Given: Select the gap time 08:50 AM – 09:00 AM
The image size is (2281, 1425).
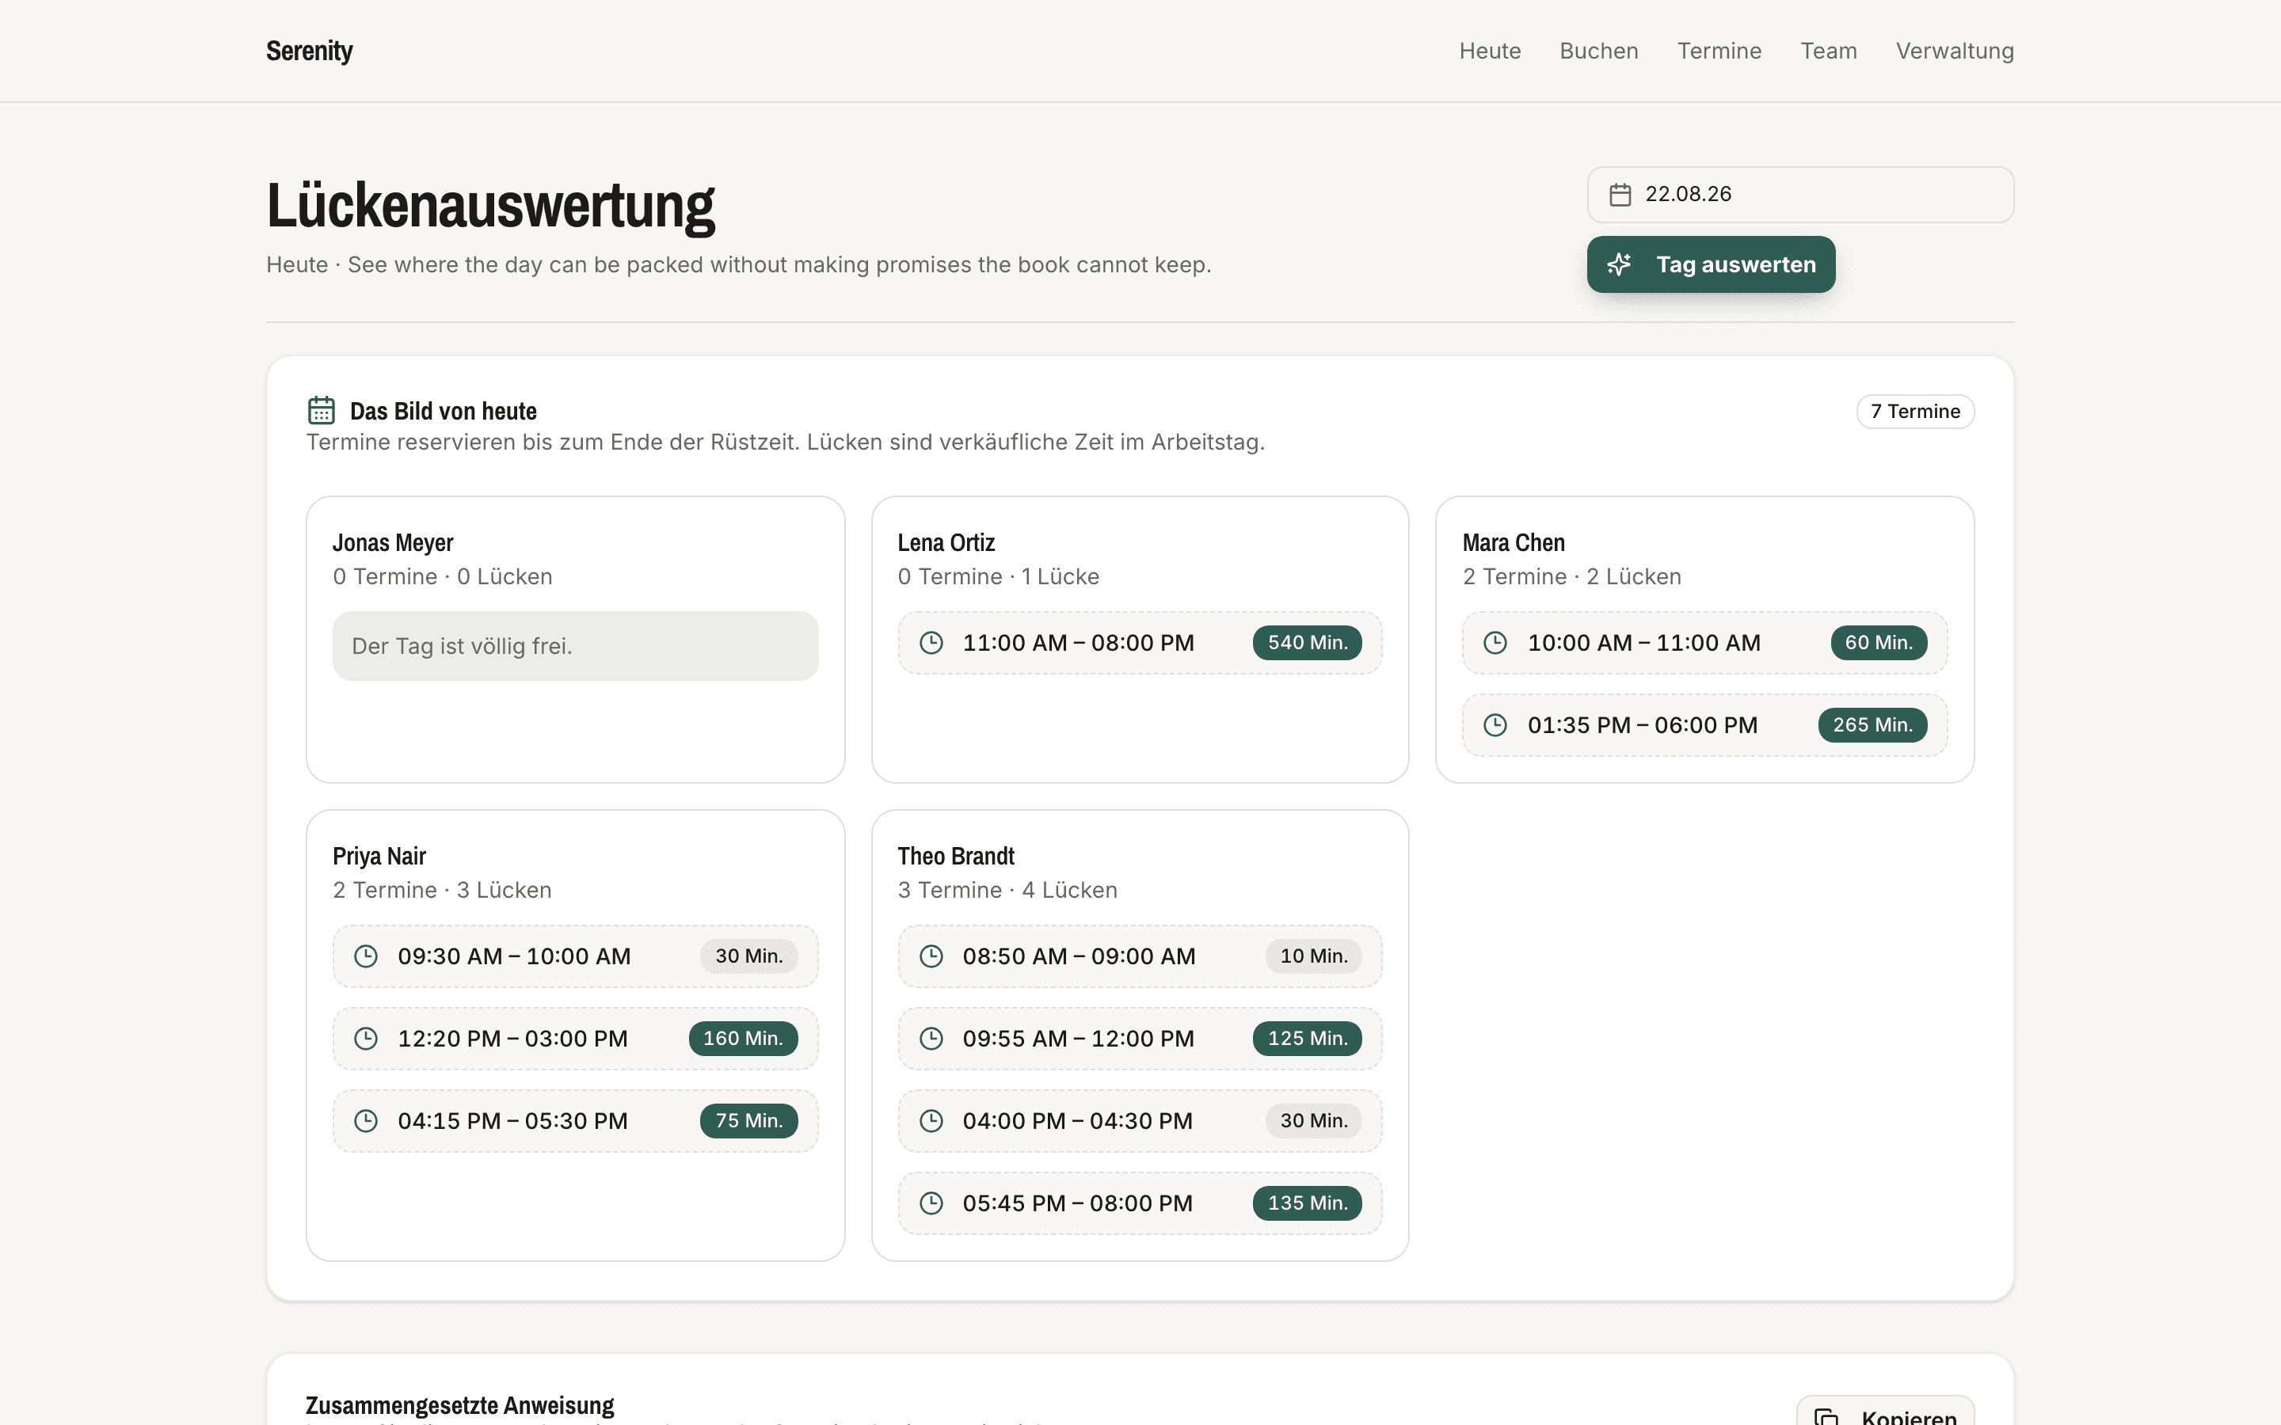Looking at the screenshot, I should coord(1080,956).
